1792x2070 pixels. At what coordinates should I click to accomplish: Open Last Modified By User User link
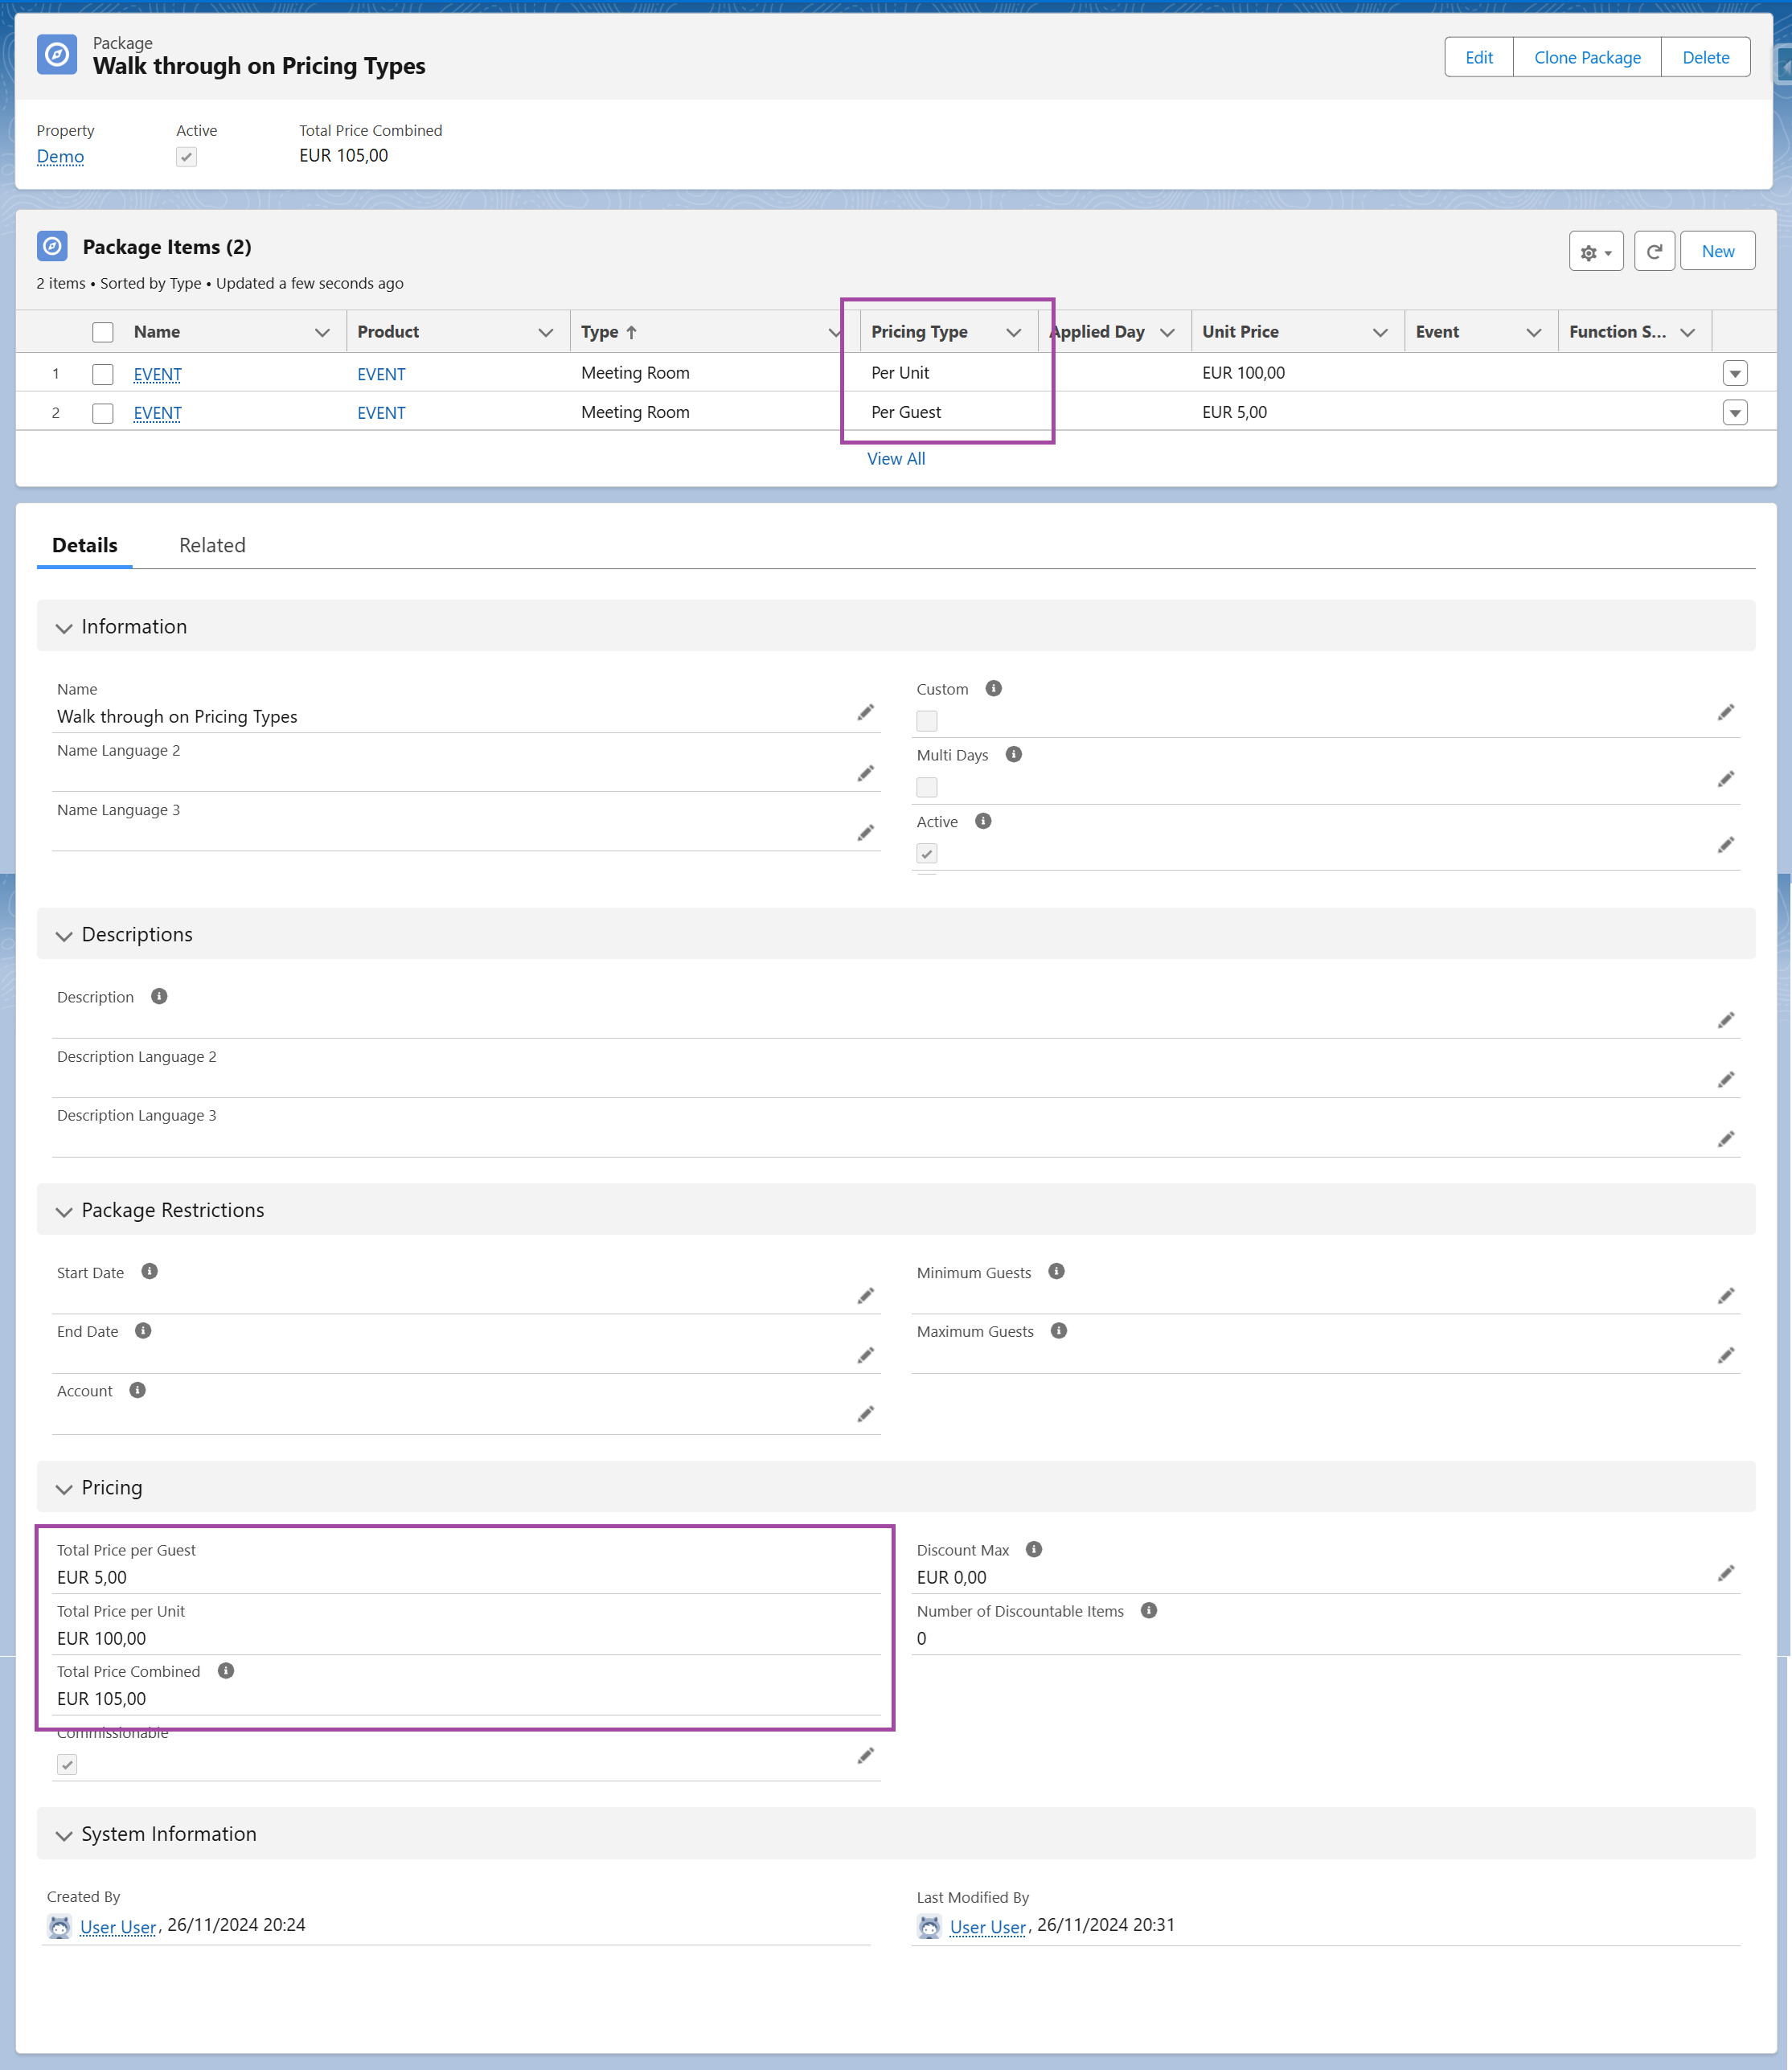988,1926
